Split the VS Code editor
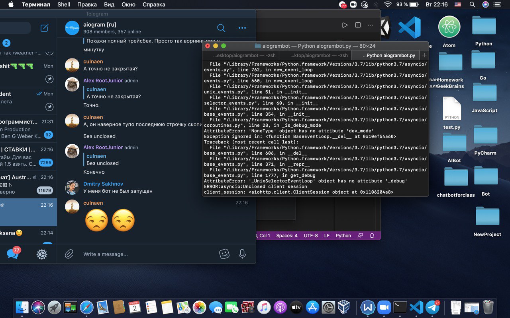The image size is (510, 318). click(358, 25)
